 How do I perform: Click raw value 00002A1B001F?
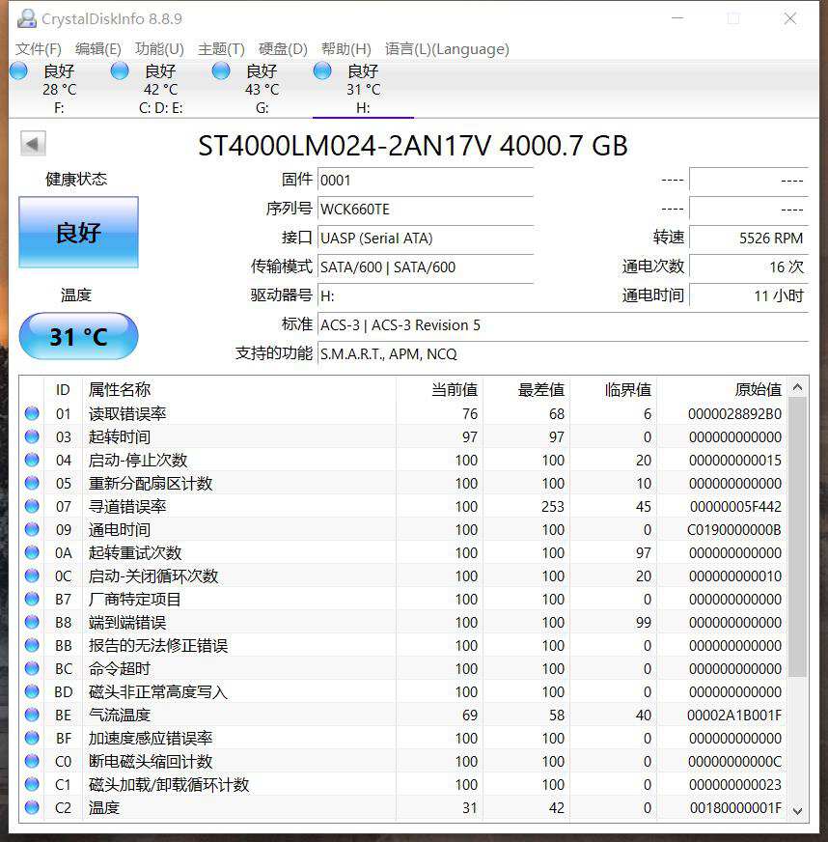(x=734, y=716)
